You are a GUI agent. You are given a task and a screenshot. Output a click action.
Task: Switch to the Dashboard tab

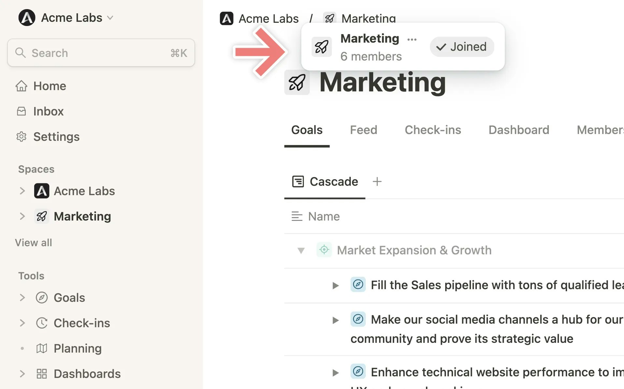click(x=518, y=130)
